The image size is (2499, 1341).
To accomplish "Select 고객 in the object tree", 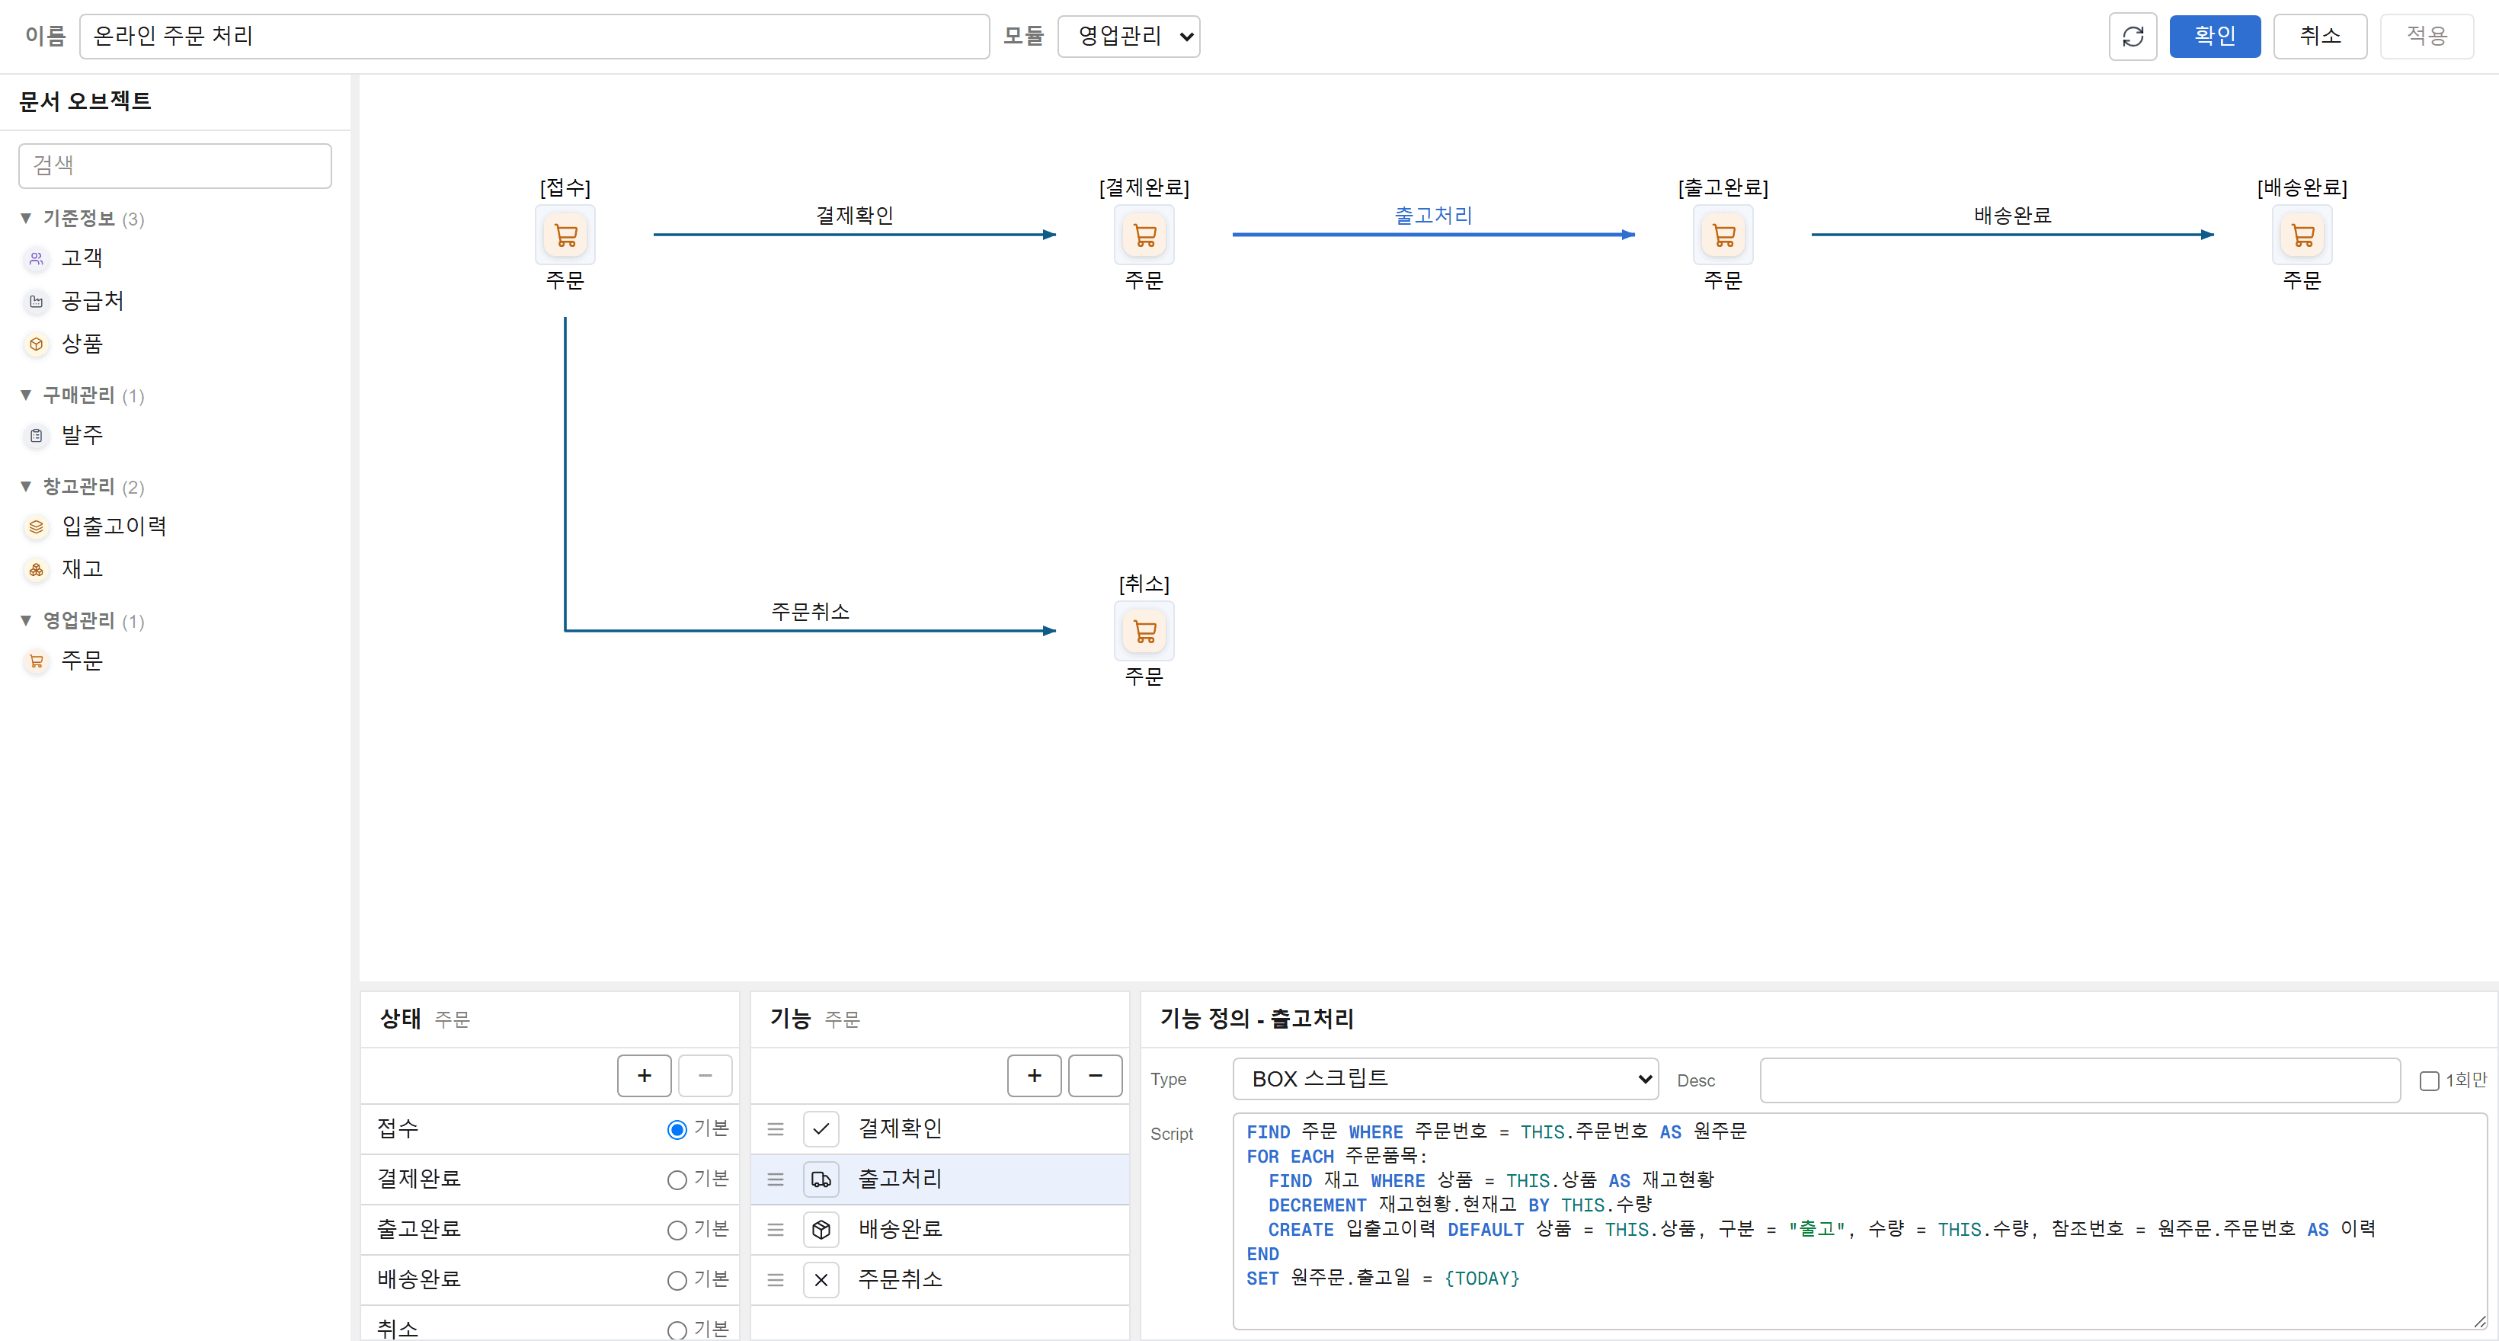I will [x=82, y=258].
